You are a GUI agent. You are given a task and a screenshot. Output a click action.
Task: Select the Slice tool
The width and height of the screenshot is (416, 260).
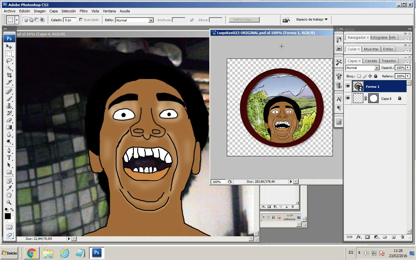coord(9,82)
